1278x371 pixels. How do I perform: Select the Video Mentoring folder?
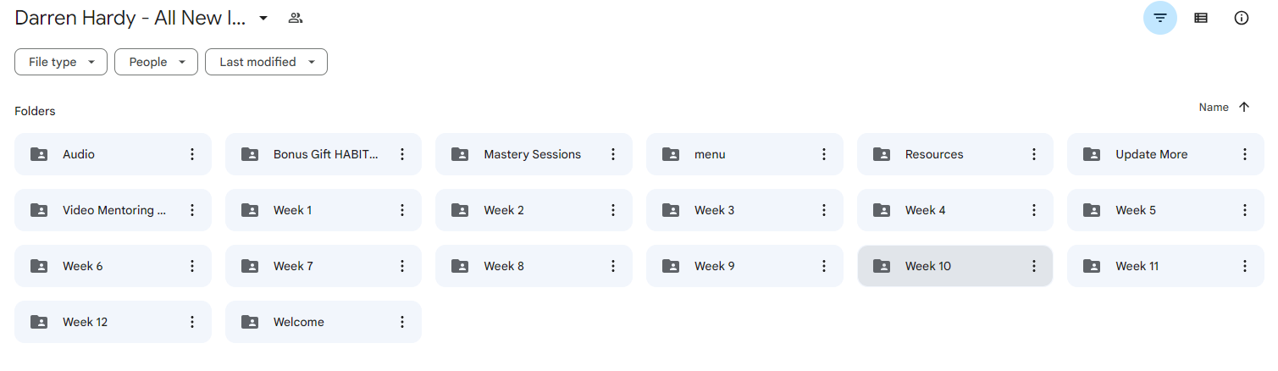(x=113, y=210)
